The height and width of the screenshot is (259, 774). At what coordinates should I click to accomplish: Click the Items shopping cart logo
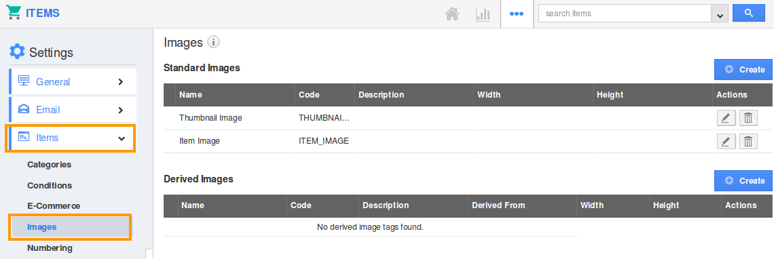(x=14, y=13)
